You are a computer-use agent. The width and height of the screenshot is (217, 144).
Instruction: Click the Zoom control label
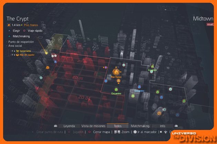pos(125,132)
